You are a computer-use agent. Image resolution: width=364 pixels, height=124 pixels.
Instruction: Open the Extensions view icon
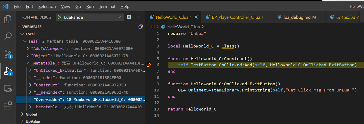tap(8, 105)
